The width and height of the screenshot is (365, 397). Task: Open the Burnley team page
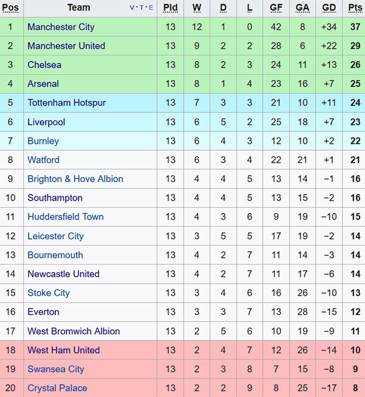[43, 140]
